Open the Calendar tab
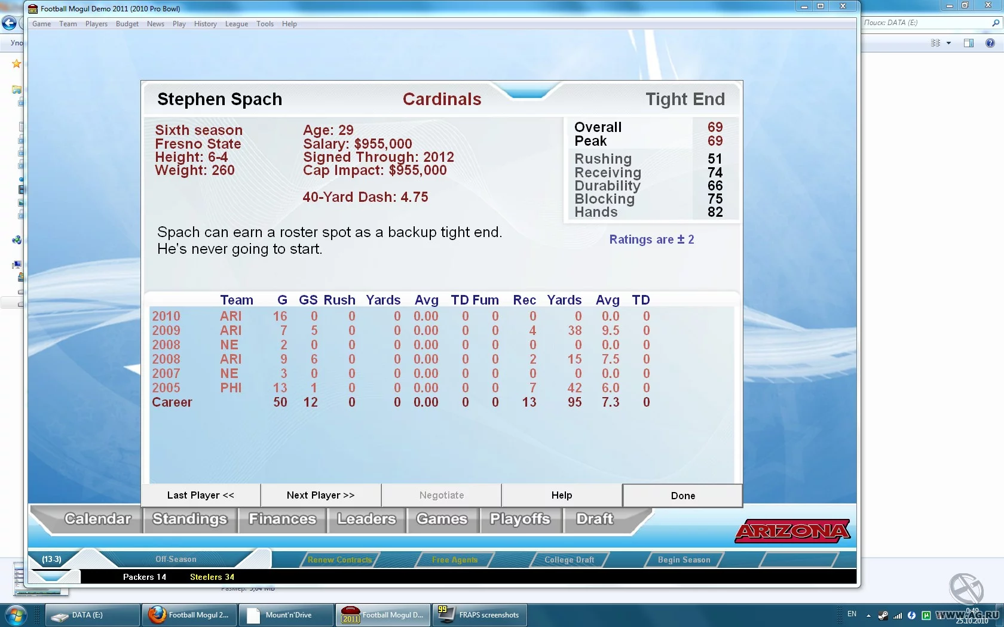 click(x=97, y=519)
